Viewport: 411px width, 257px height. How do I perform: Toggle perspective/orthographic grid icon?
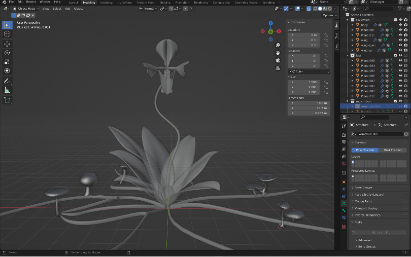click(x=278, y=68)
